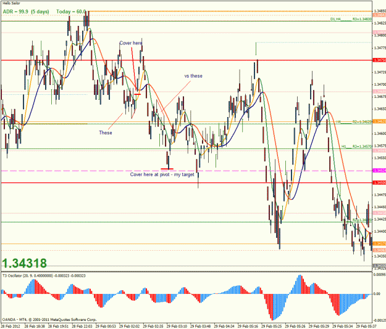The image size is (386, 329).
Task: Select '28 Feb 18:38' on the time axis
Action: tap(35, 327)
